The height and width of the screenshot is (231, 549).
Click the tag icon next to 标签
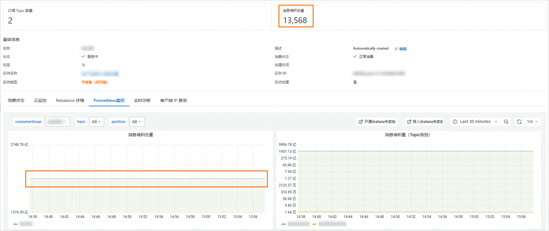tap(84, 65)
